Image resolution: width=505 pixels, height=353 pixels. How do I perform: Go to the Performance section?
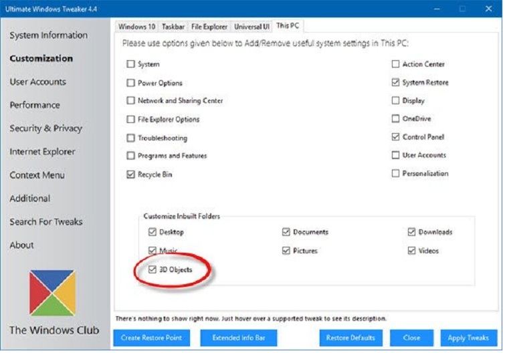(35, 105)
